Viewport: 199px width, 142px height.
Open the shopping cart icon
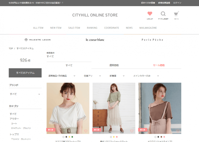coord(176,14)
